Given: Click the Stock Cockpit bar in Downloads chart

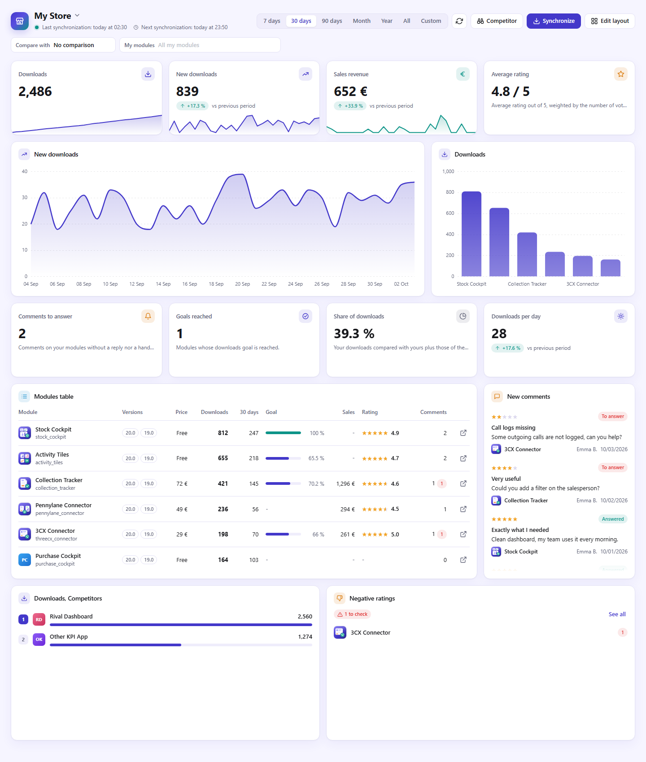Looking at the screenshot, I should click(471, 234).
